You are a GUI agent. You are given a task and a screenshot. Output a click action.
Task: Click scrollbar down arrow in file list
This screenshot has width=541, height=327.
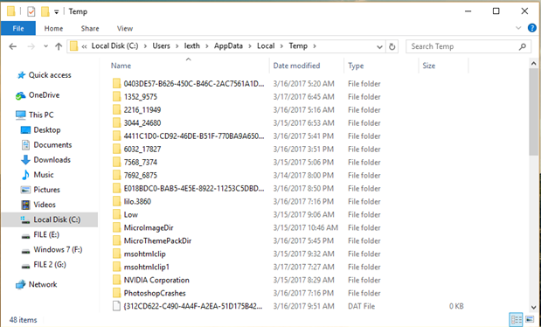(533, 307)
